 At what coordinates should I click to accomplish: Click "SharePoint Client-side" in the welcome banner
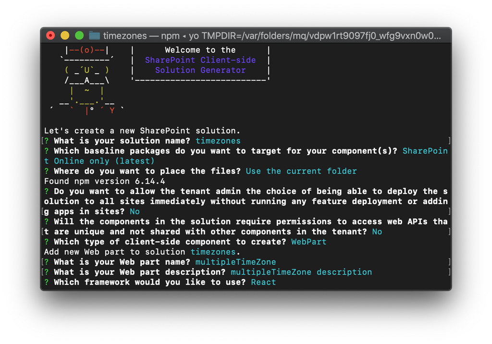[200, 60]
